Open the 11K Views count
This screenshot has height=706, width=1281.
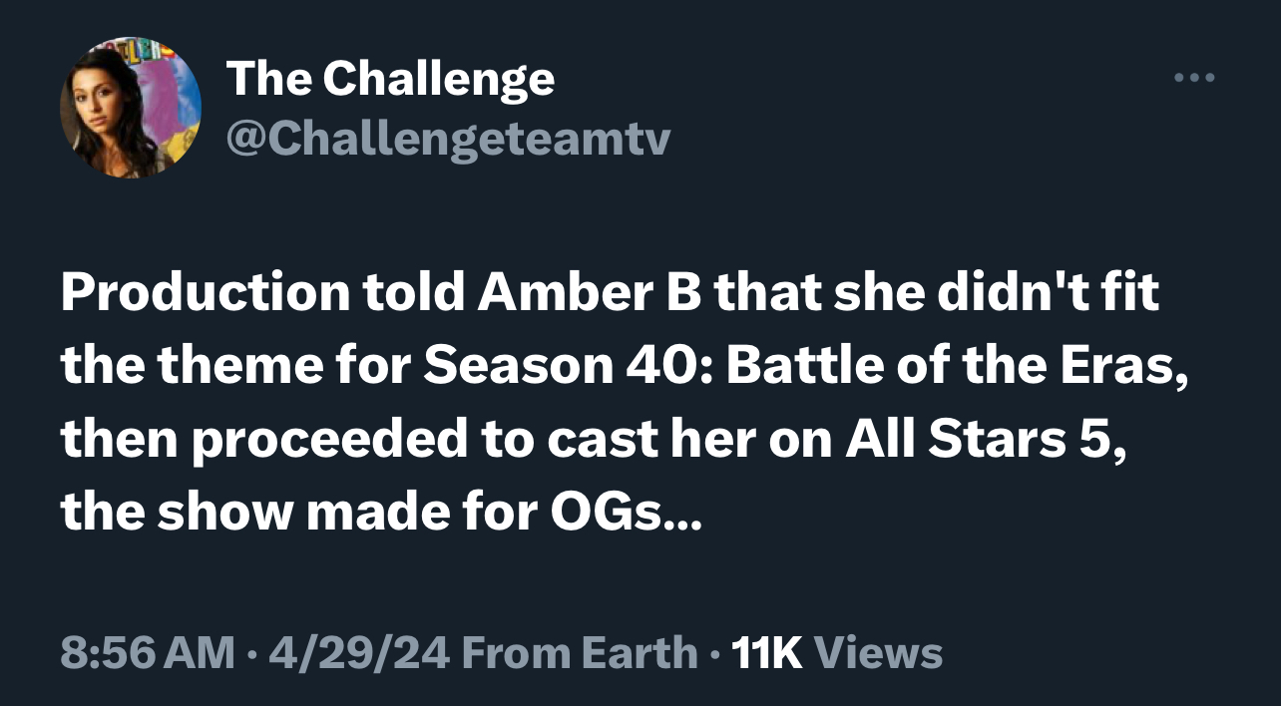837,653
